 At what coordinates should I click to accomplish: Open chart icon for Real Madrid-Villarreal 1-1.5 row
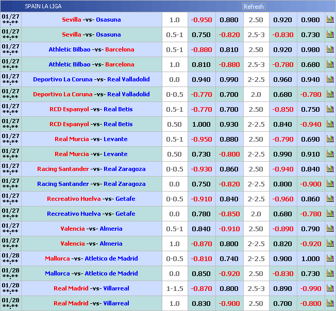click(x=330, y=288)
